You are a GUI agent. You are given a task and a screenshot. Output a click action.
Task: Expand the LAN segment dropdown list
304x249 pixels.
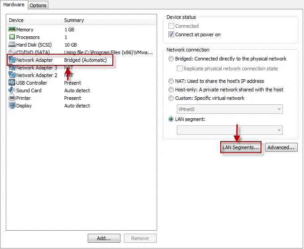point(230,130)
